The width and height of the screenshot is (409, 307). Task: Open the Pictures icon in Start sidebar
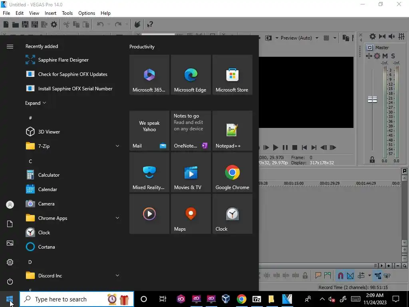[10, 243]
